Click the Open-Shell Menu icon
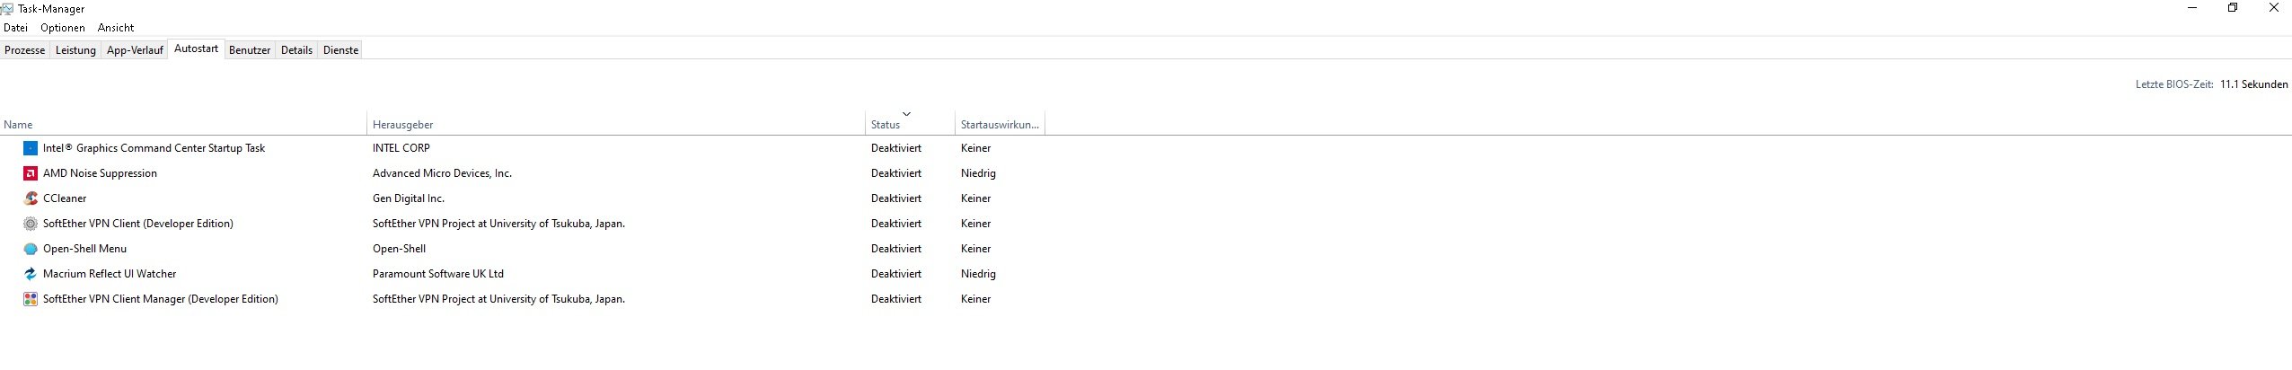The height and width of the screenshot is (370, 2292). click(x=31, y=249)
